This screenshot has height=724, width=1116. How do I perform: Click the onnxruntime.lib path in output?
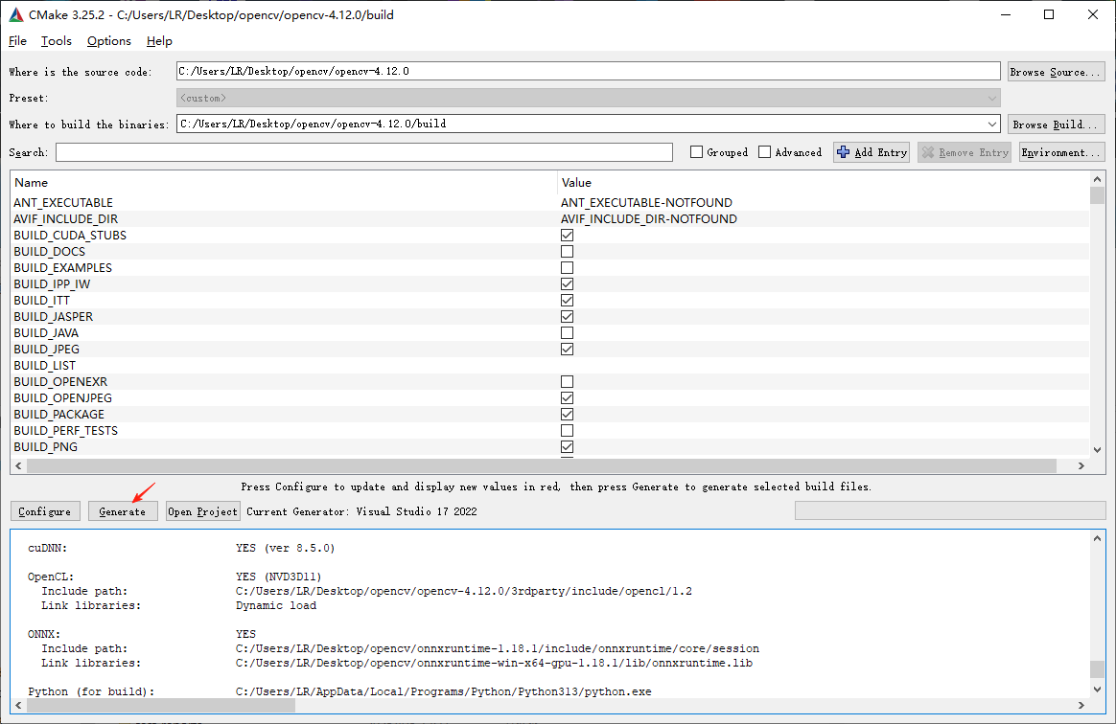pos(494,663)
